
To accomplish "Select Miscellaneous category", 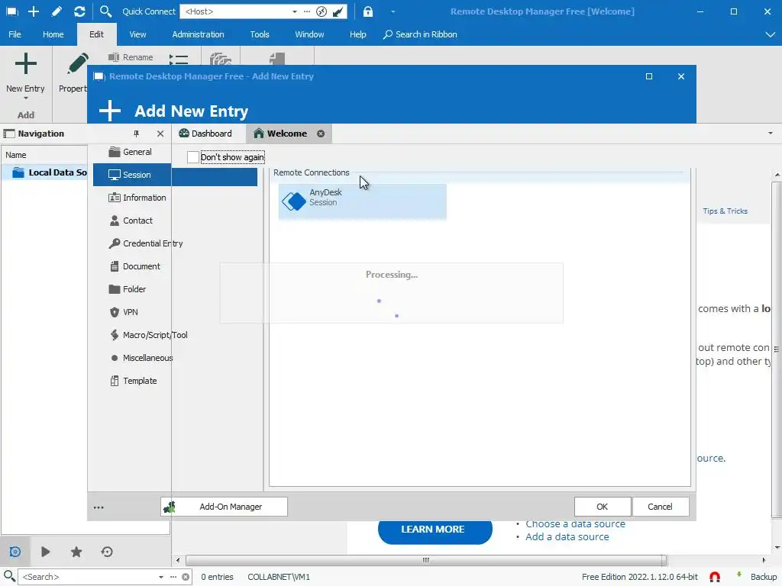I will pyautogui.click(x=141, y=359).
